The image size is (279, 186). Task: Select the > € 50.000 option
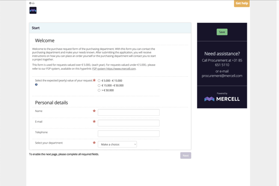tap(99, 90)
